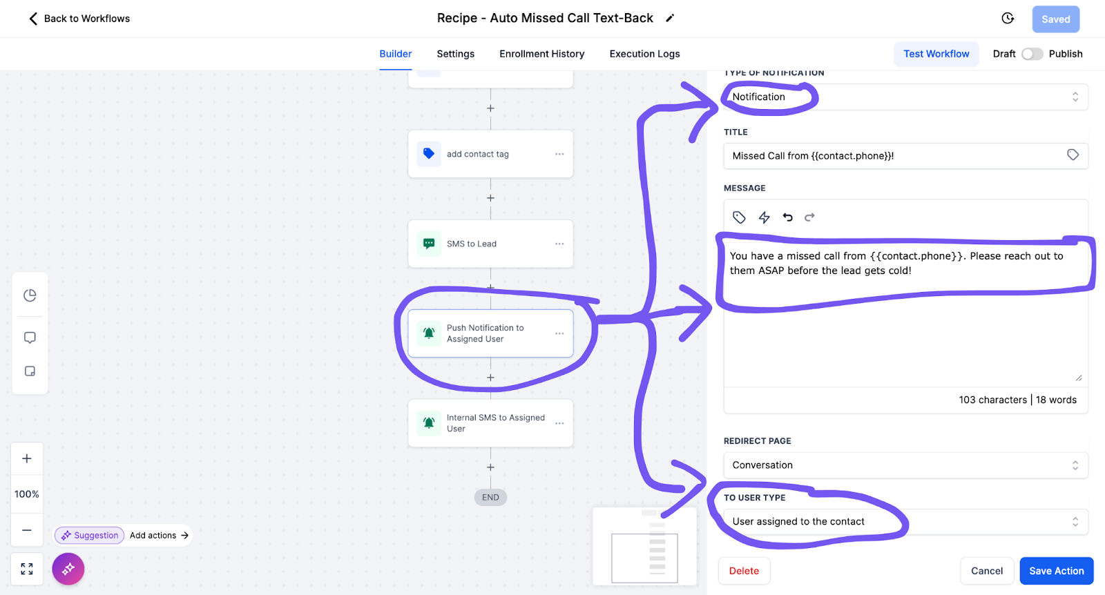Add a sticky note from sidebar
1105x595 pixels.
(x=30, y=371)
